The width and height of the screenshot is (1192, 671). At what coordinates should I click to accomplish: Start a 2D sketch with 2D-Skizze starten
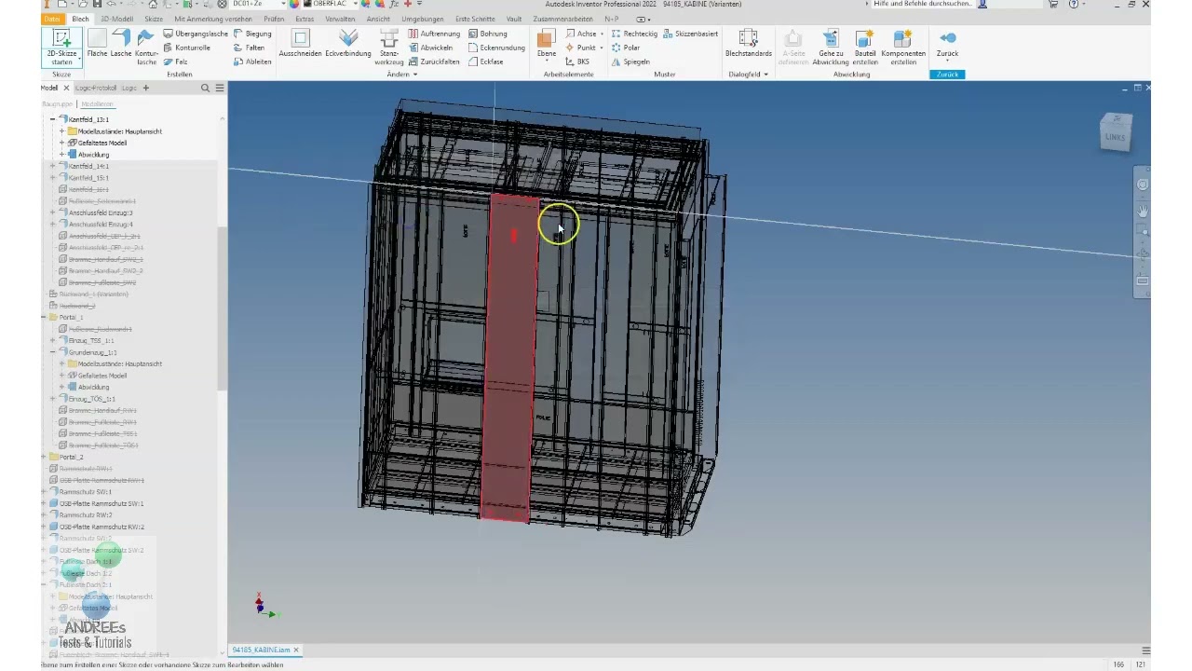pos(61,47)
